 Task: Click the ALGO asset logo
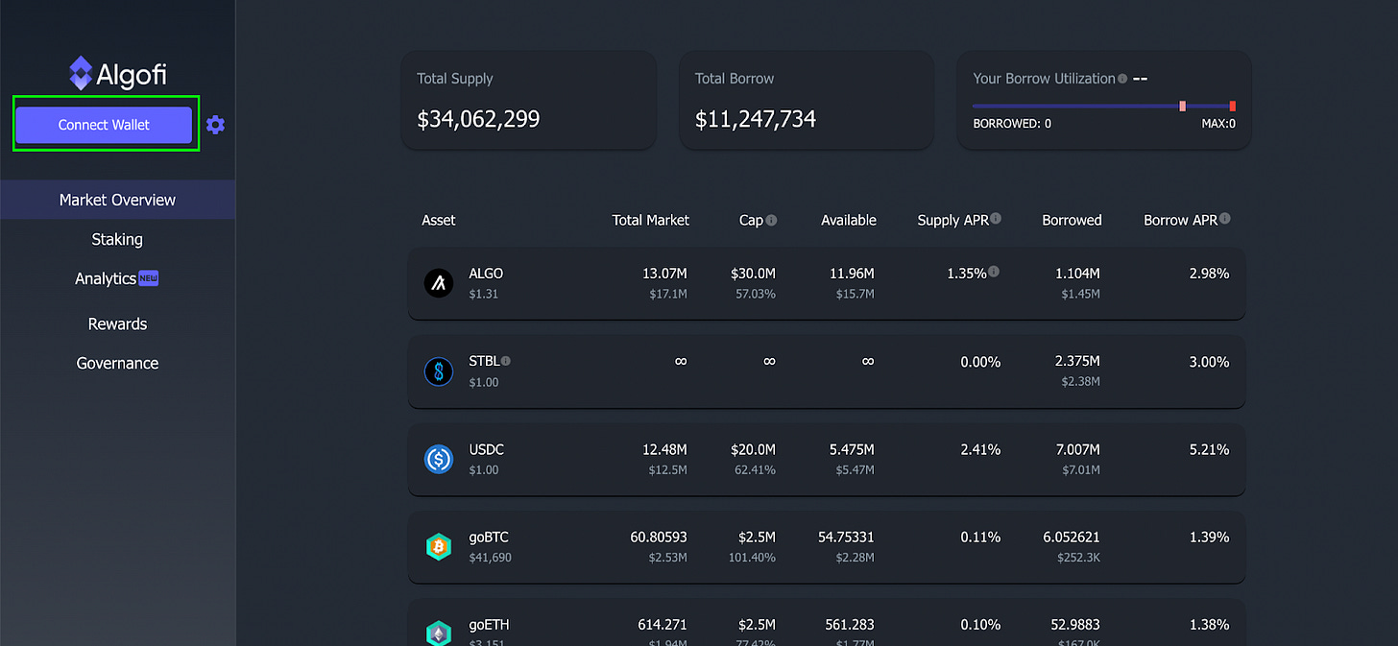coord(439,283)
